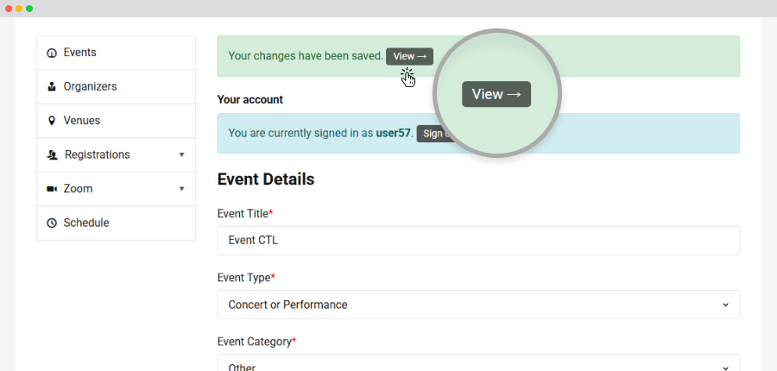Click the Schedule clock icon
Image resolution: width=777 pixels, height=371 pixels.
[x=52, y=223]
